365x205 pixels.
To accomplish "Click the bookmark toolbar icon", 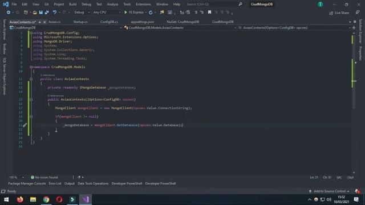I will (x=209, y=13).
